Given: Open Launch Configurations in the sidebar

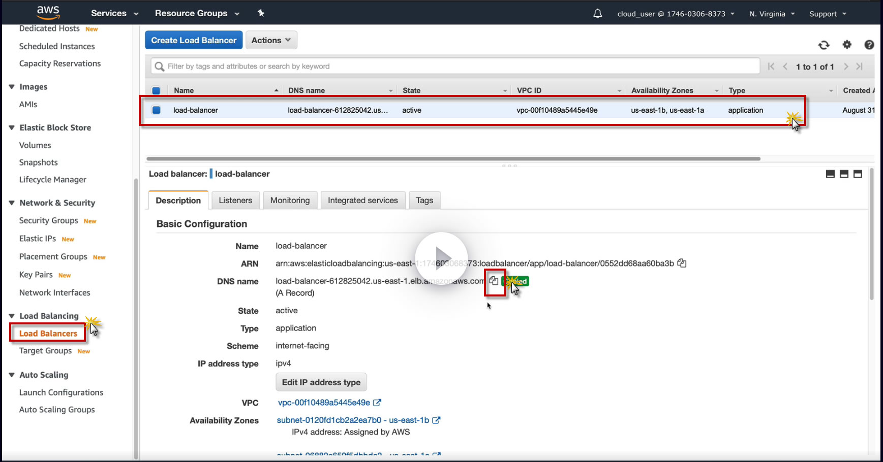Looking at the screenshot, I should pyautogui.click(x=61, y=392).
